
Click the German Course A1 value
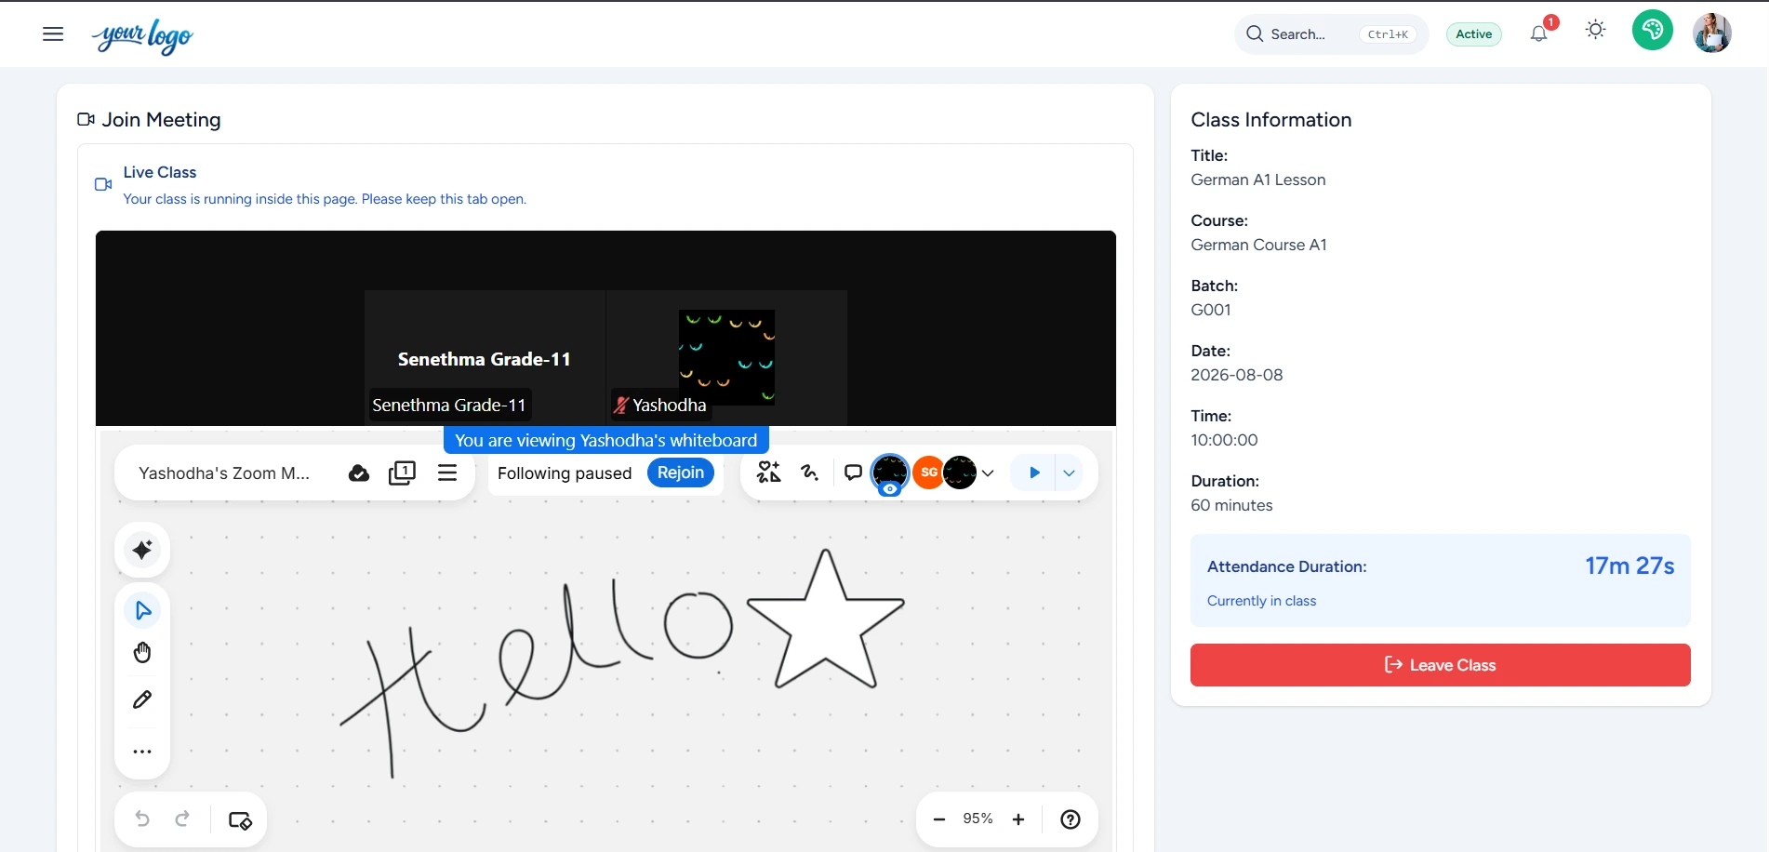point(1258,245)
